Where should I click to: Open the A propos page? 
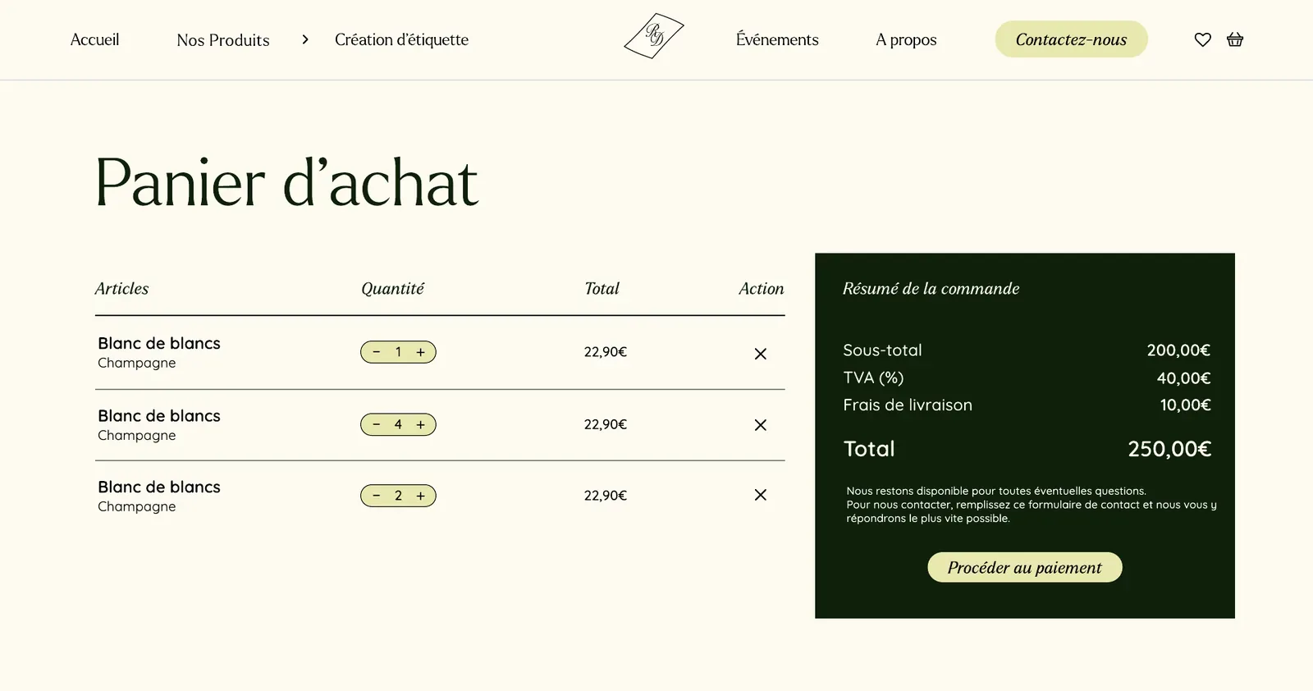click(x=906, y=39)
